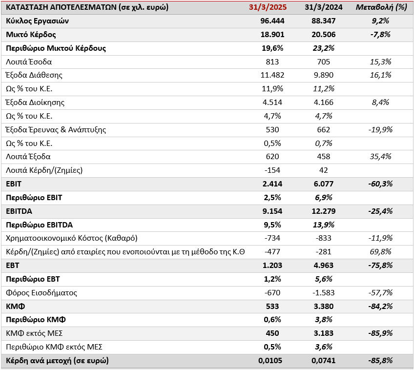
Task: Select the EBITDA row label
Action: click(19, 211)
